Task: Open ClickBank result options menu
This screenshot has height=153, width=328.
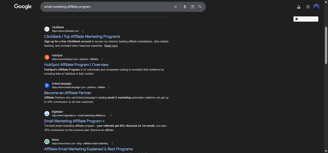Action: point(83,31)
